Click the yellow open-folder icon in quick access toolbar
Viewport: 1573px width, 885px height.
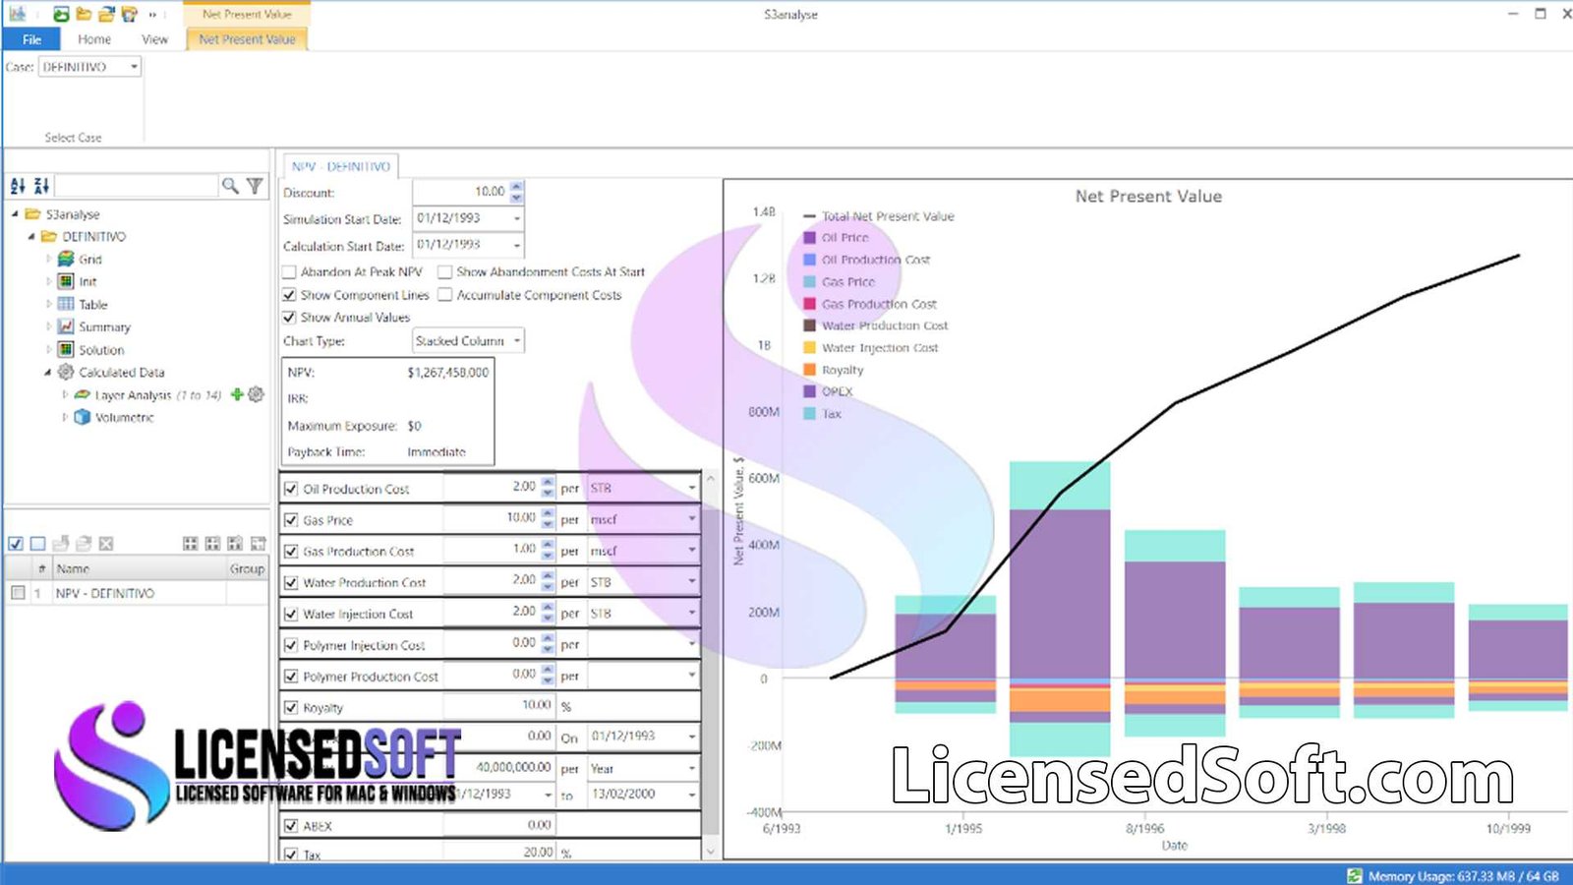coord(84,14)
